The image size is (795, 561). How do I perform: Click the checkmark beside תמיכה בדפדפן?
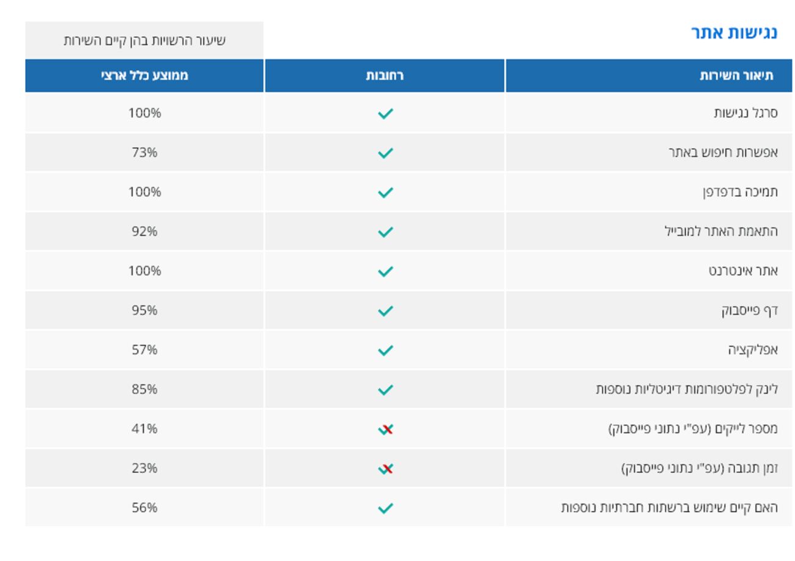coord(385,193)
